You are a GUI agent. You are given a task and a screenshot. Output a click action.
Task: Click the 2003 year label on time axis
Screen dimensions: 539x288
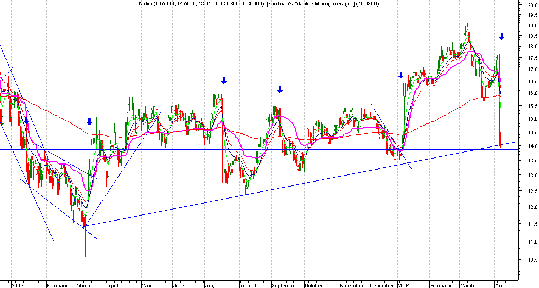17,285
